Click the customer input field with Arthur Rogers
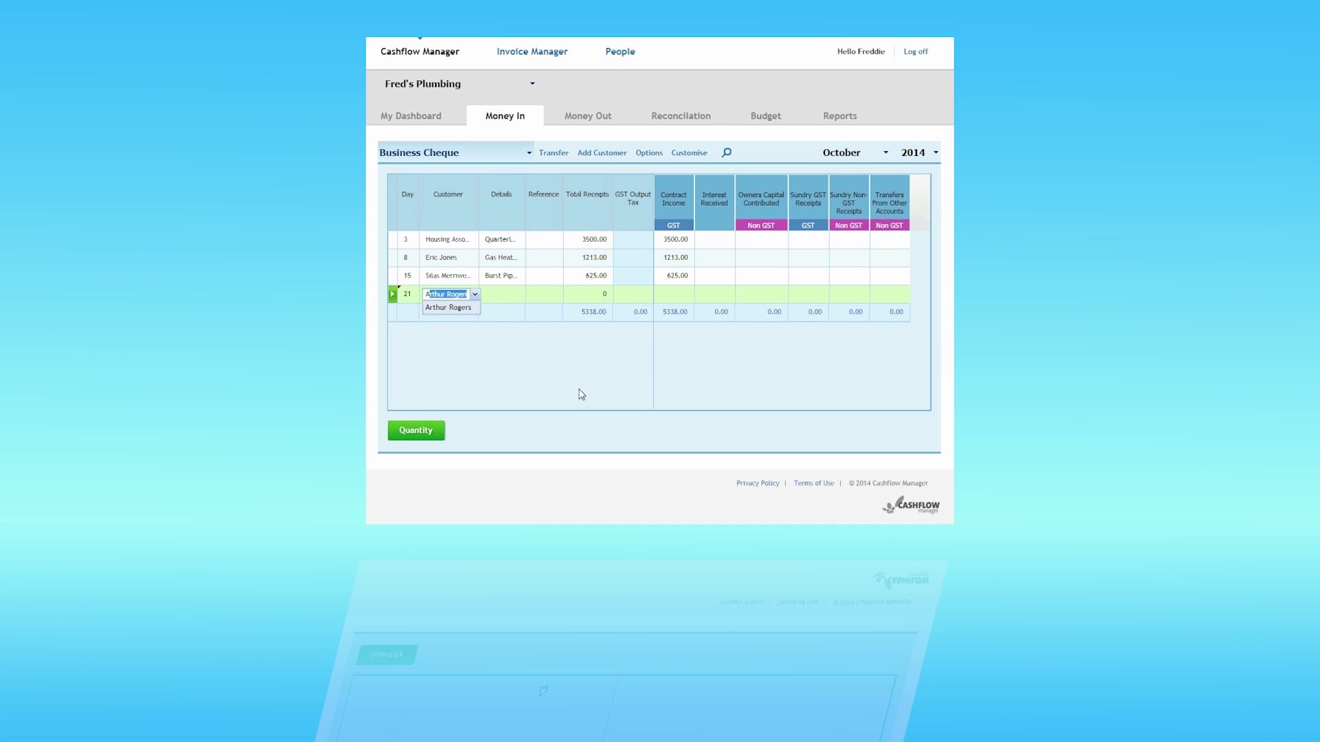Screen dimensions: 1320x742 [446, 294]
